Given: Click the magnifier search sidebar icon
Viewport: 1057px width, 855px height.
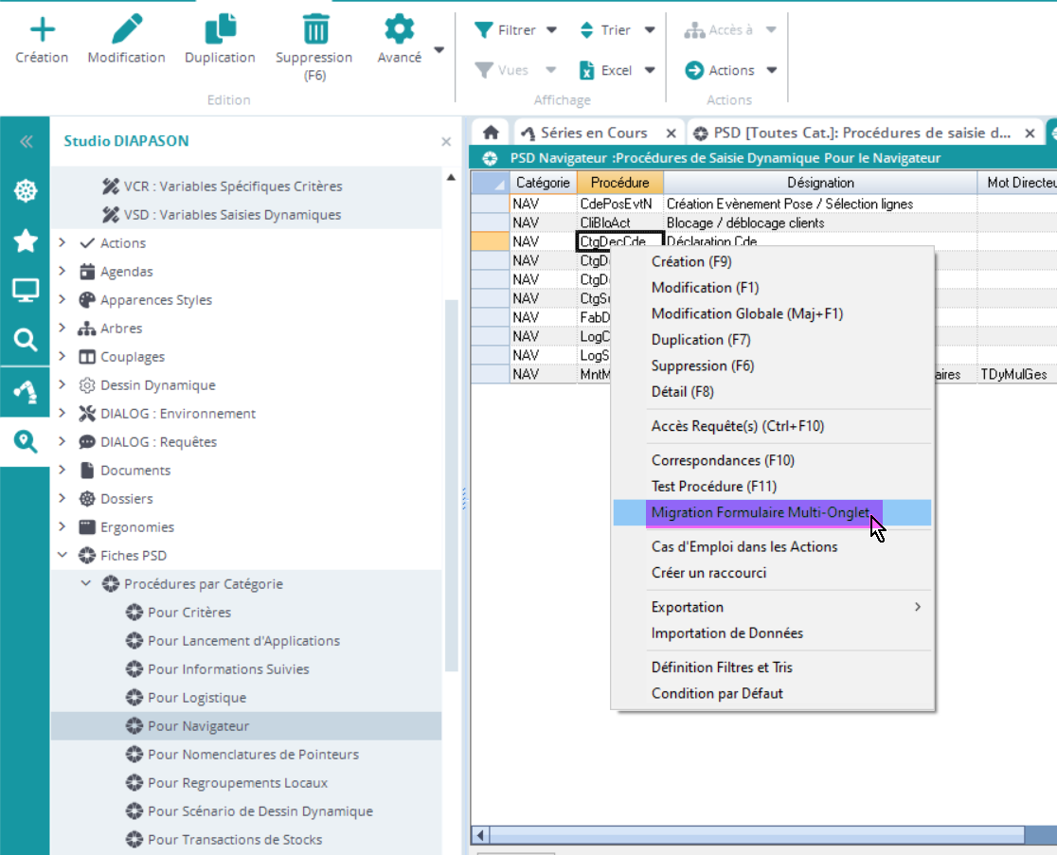Looking at the screenshot, I should [26, 339].
